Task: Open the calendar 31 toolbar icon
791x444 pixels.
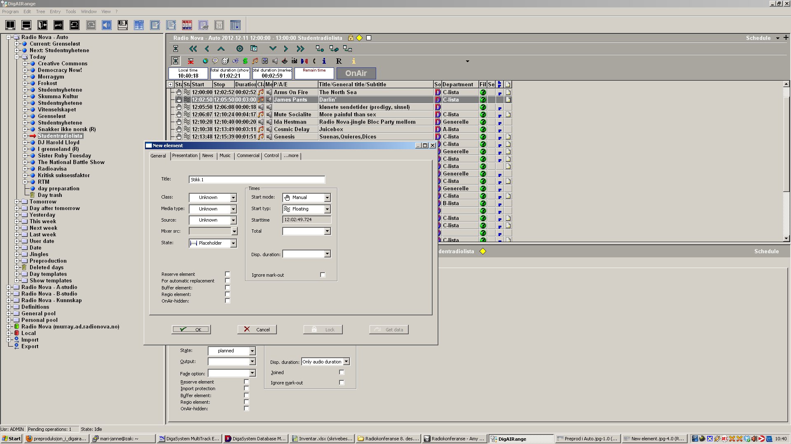Action: point(219,25)
